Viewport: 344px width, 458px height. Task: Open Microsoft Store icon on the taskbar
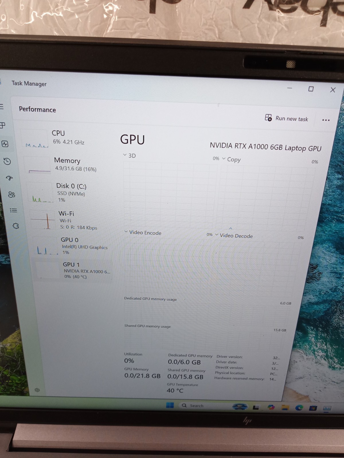click(313, 408)
